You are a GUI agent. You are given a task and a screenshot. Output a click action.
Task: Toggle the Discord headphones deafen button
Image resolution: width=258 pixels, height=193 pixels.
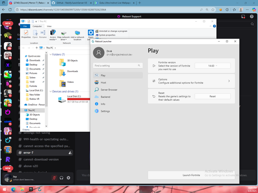pos(61,178)
